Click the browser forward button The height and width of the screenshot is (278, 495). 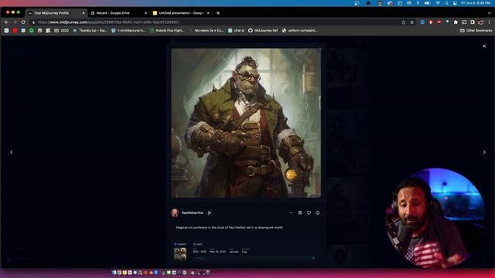[x=15, y=22]
